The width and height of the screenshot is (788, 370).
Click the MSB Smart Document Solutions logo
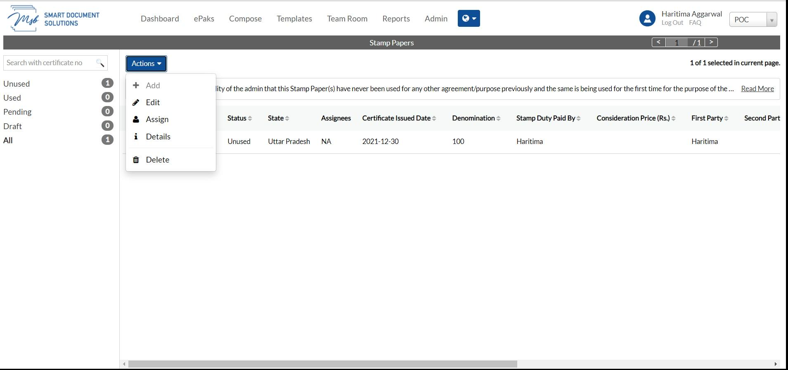click(54, 19)
